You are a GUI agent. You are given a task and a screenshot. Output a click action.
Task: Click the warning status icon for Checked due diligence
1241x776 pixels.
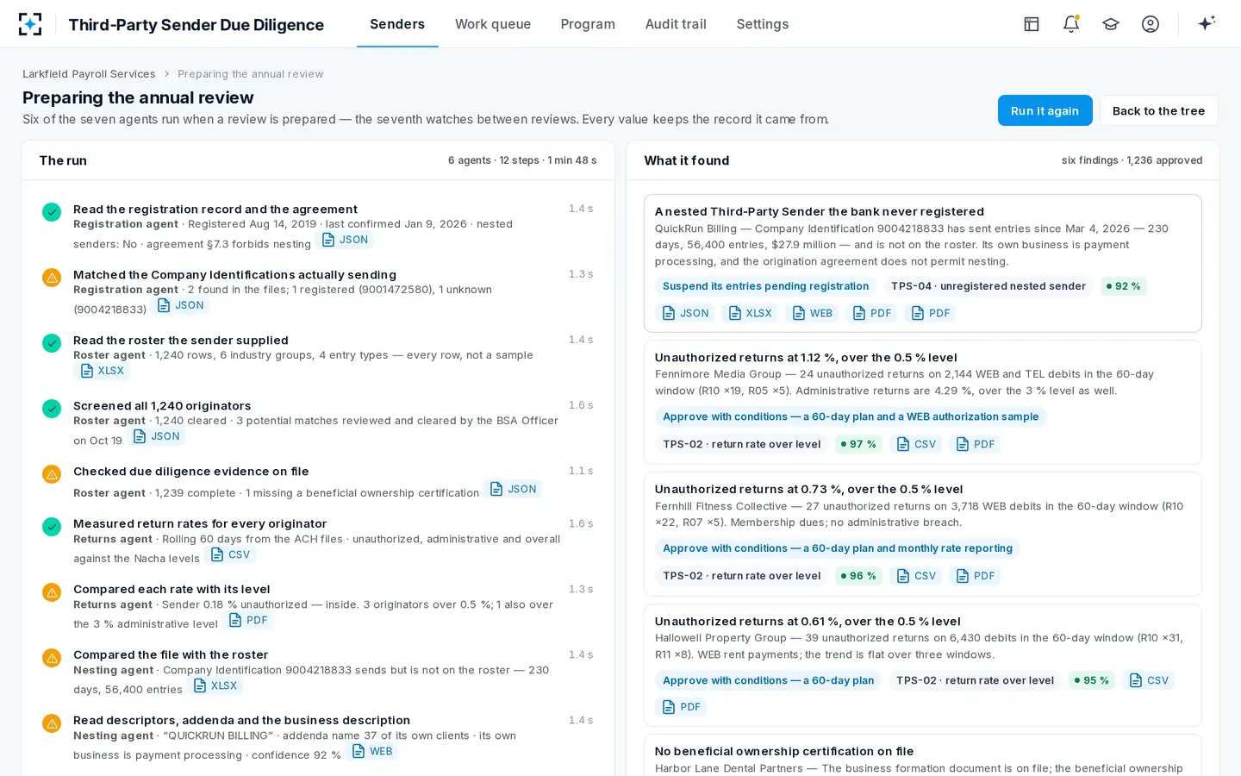(52, 474)
